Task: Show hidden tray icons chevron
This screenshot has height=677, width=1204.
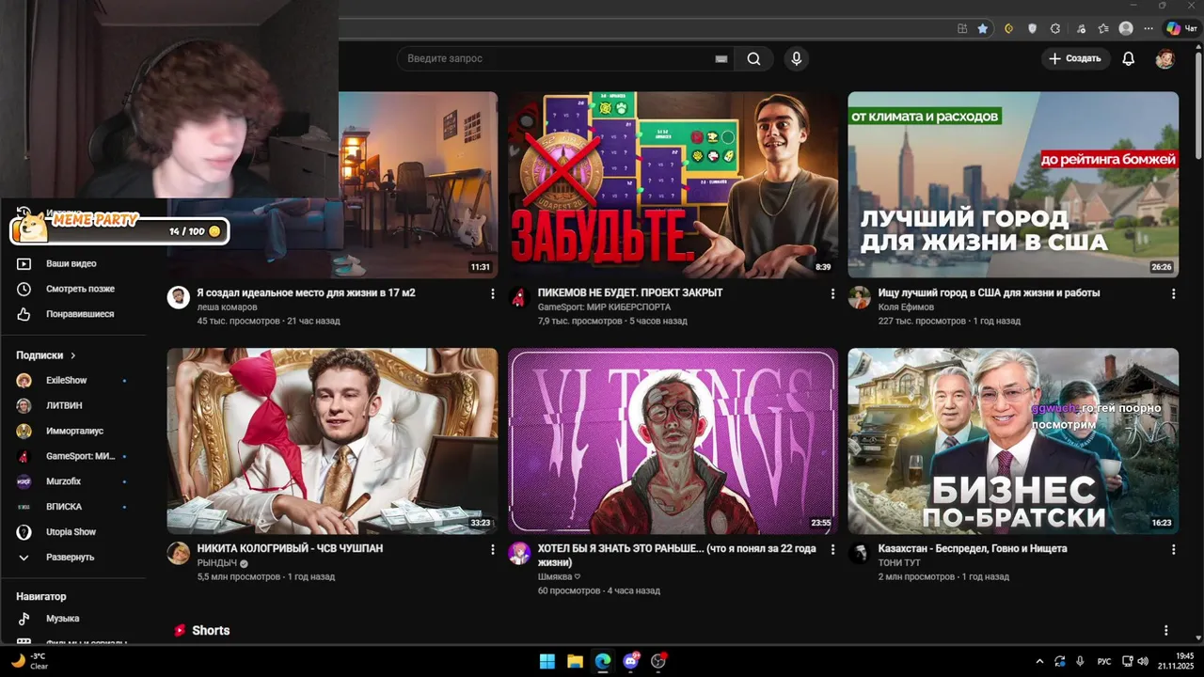Action: pos(1039,661)
